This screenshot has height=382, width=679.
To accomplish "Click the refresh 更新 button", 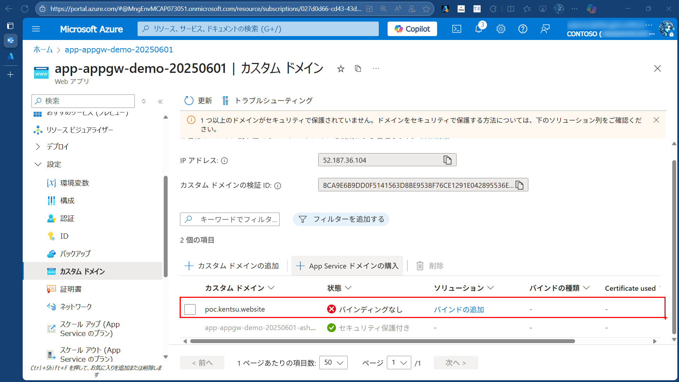I will 198,101.
